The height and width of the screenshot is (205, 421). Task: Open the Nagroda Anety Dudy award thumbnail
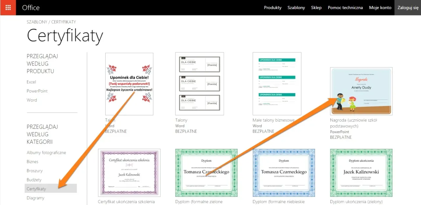click(x=361, y=91)
